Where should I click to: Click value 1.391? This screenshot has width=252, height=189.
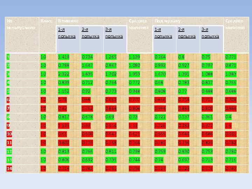[x=184, y=74]
